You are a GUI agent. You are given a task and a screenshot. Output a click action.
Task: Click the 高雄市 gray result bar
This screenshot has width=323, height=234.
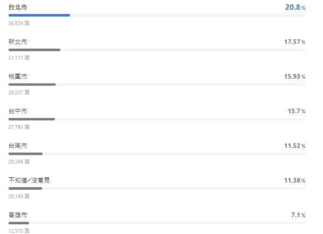click(19, 223)
